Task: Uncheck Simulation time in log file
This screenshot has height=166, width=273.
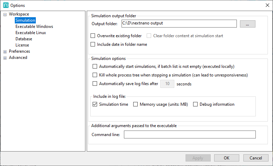Action: point(95,104)
